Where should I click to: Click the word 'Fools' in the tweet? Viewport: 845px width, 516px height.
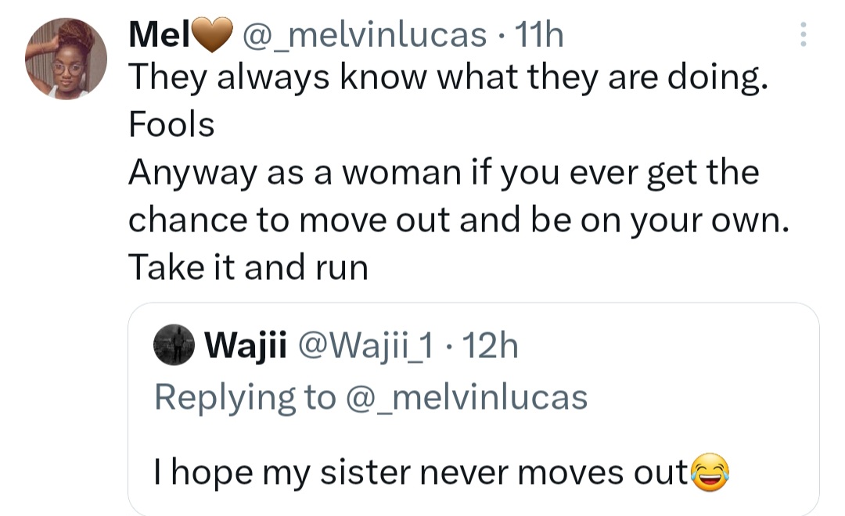171,125
